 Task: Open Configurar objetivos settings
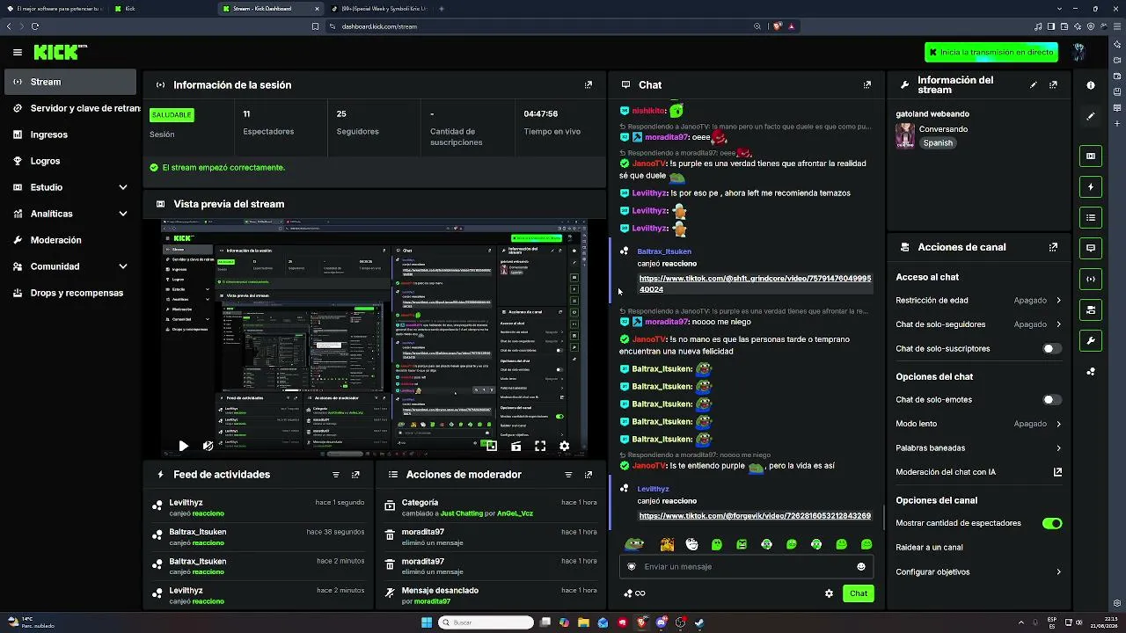979,572
